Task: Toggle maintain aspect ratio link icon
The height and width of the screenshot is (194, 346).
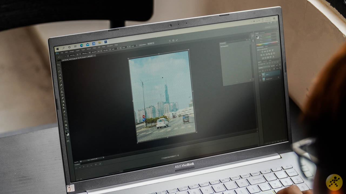Action: click(x=98, y=51)
